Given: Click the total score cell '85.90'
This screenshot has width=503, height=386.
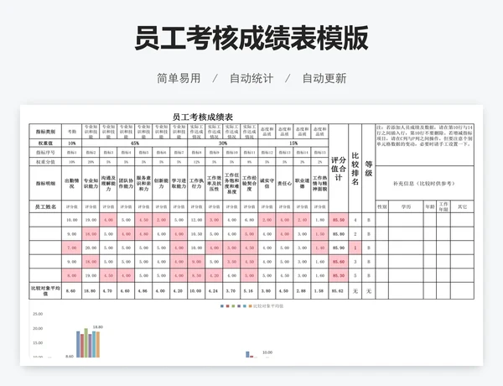Looking at the screenshot, I should click(x=339, y=248).
